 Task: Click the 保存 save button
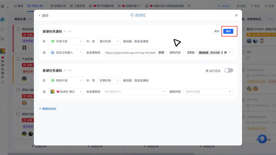pos(228,31)
